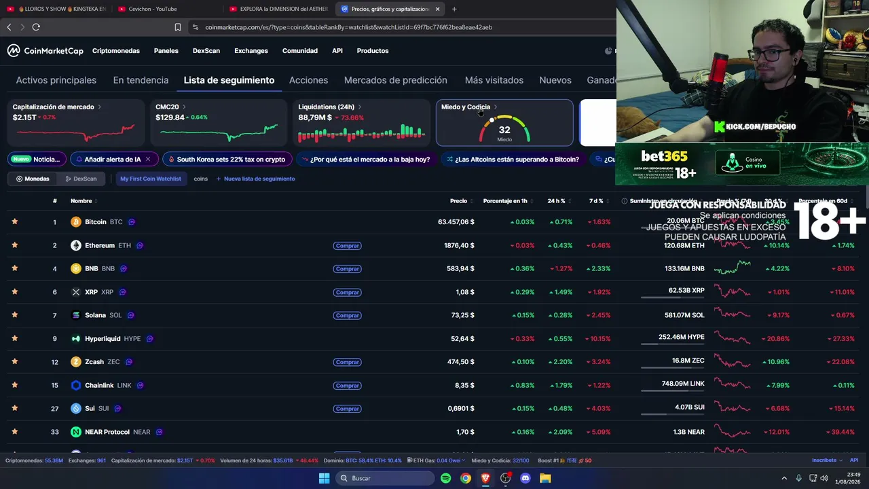The height and width of the screenshot is (489, 869).
Task: Open the Comunidad menu
Action: click(x=300, y=51)
